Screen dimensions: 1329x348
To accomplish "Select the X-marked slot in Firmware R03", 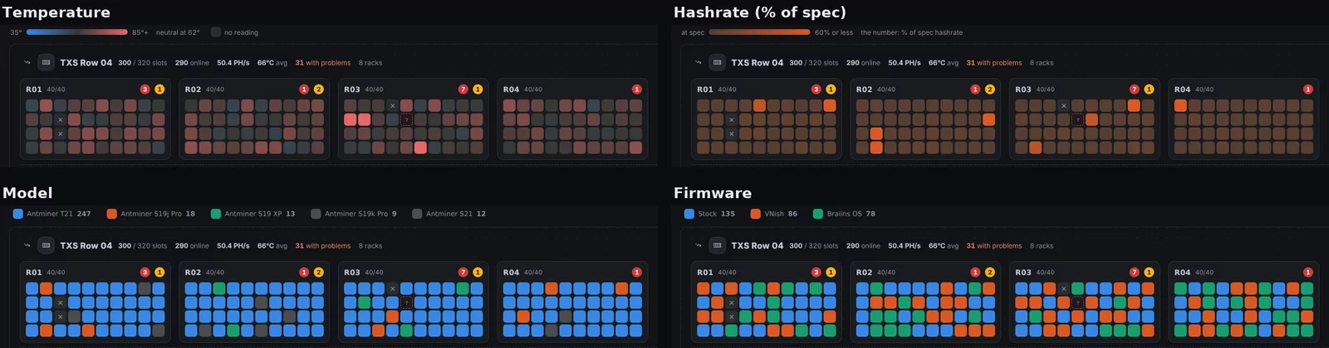I will pos(1063,288).
